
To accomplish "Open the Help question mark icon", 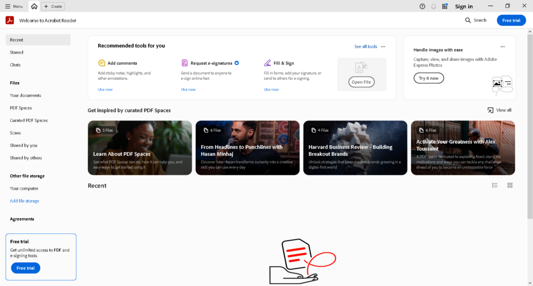I will pyautogui.click(x=422, y=6).
